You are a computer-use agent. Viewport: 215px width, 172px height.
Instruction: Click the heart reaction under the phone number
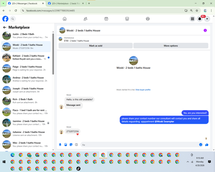pos(77,134)
